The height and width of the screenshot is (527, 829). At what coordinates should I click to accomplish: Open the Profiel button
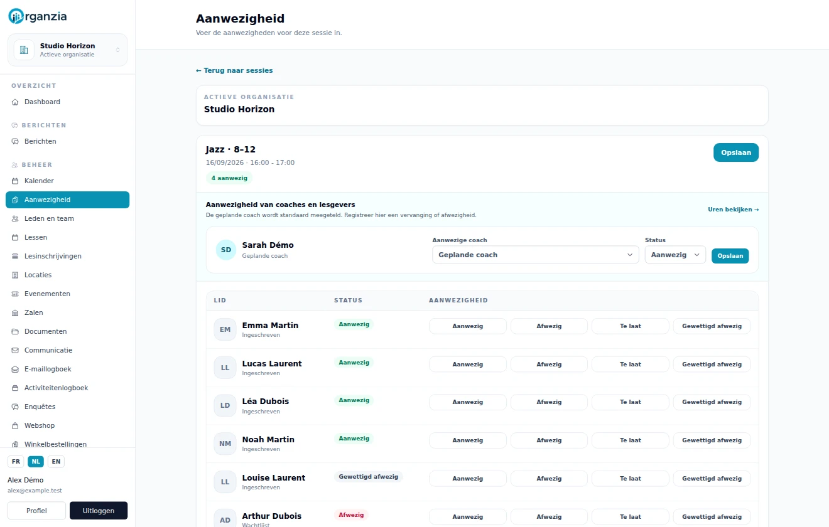[x=36, y=511]
